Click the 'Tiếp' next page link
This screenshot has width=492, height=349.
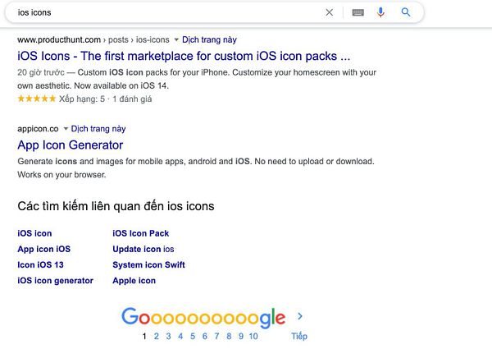click(299, 336)
